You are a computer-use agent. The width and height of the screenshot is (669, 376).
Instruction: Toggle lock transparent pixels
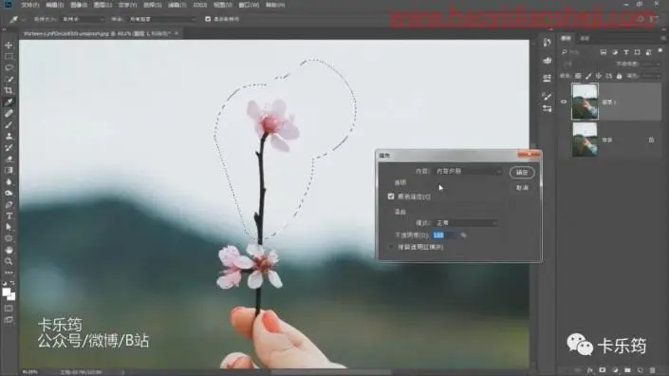[x=578, y=76]
